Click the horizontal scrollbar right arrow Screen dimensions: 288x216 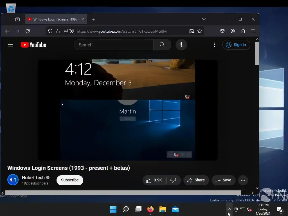click(253, 193)
